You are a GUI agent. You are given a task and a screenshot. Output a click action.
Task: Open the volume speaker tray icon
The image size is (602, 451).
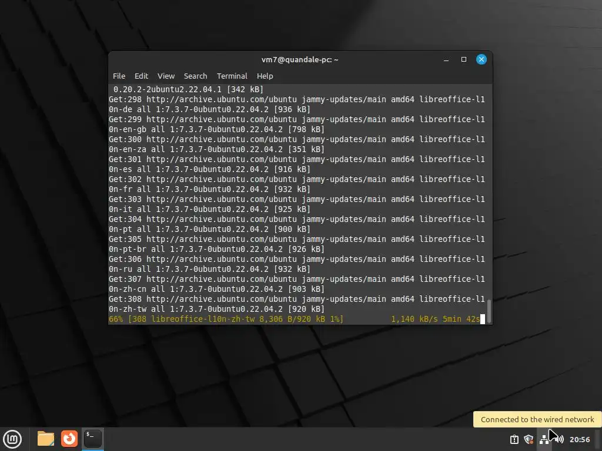click(558, 439)
